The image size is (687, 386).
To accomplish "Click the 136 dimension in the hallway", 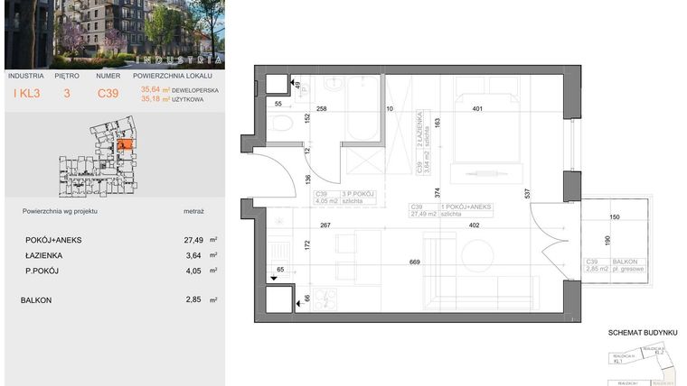I will (x=307, y=179).
